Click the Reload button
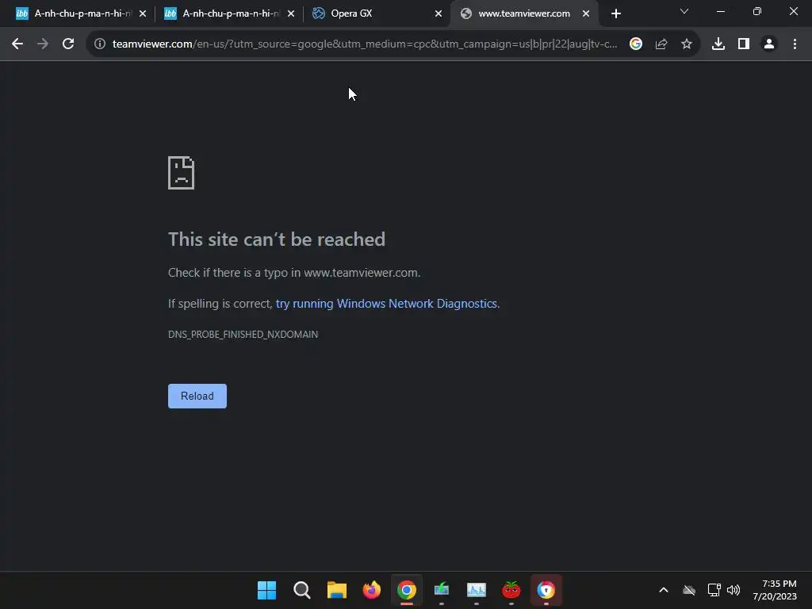Image resolution: width=812 pixels, height=609 pixels. [197, 396]
